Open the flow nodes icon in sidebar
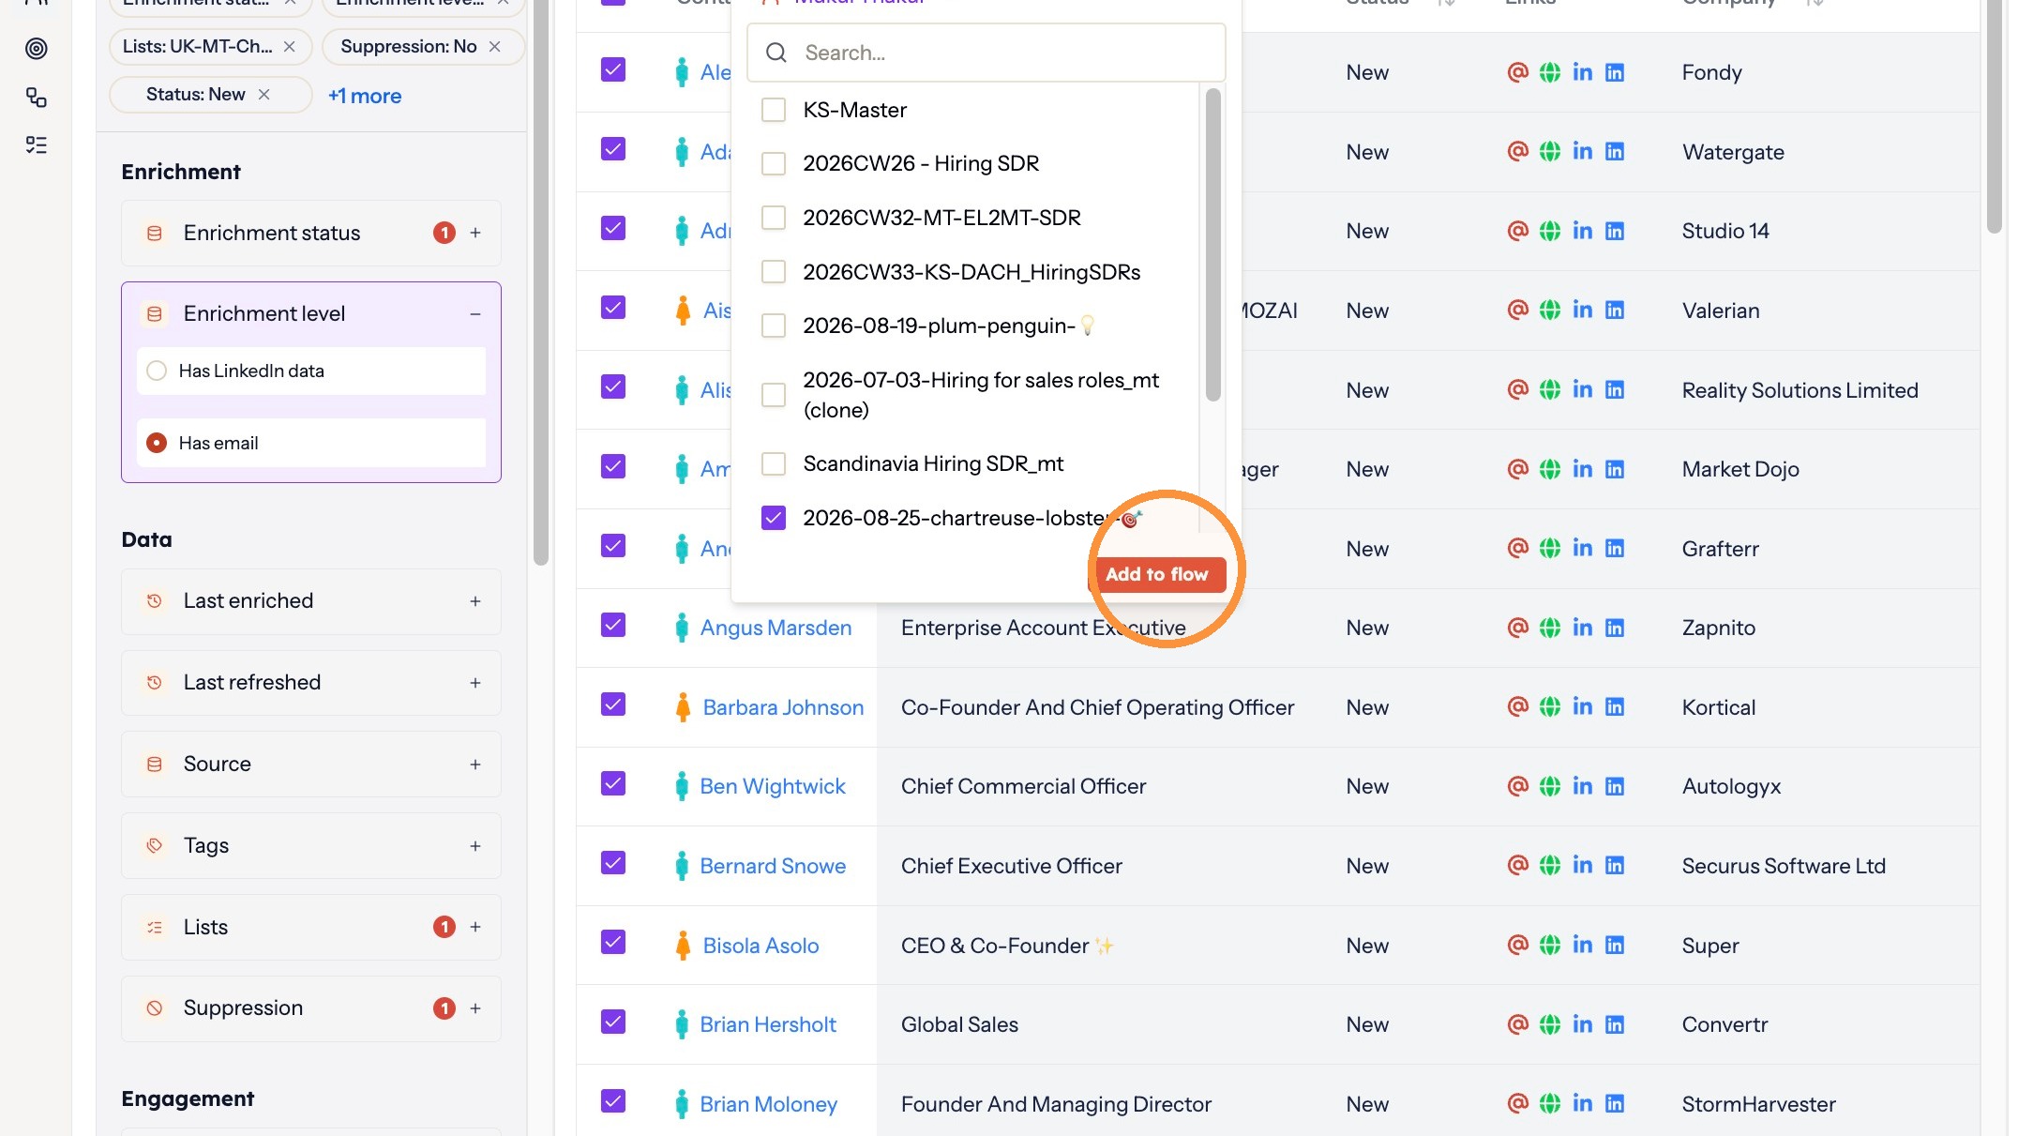The image size is (2033, 1136). tap(36, 97)
